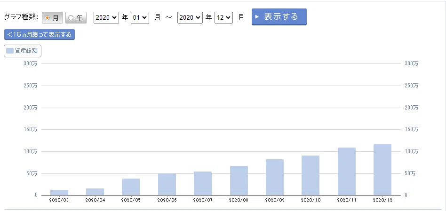Click the 2020/12 bar in the chart
The width and height of the screenshot is (446, 211).
[382, 170]
